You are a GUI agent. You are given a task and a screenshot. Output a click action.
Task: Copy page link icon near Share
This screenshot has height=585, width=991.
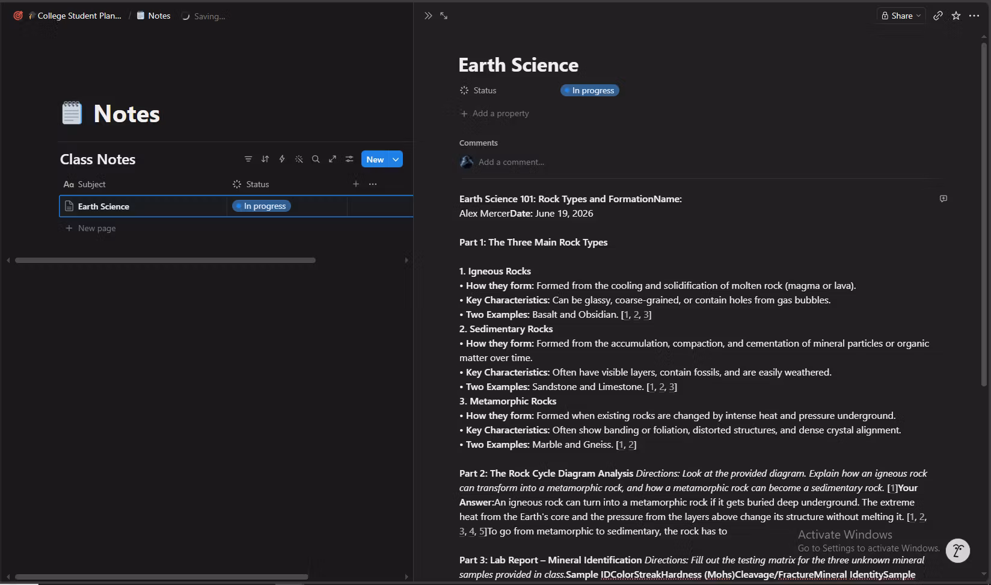[x=938, y=16]
